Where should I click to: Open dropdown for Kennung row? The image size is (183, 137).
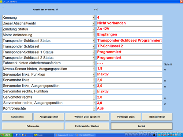[x=93, y=18]
